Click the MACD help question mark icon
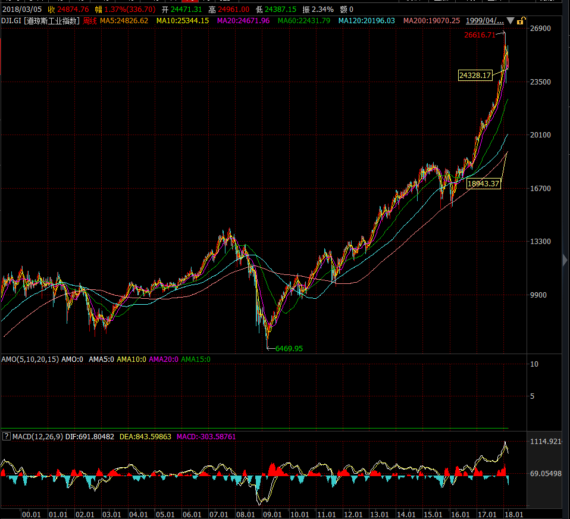The height and width of the screenshot is (519, 570). point(6,437)
